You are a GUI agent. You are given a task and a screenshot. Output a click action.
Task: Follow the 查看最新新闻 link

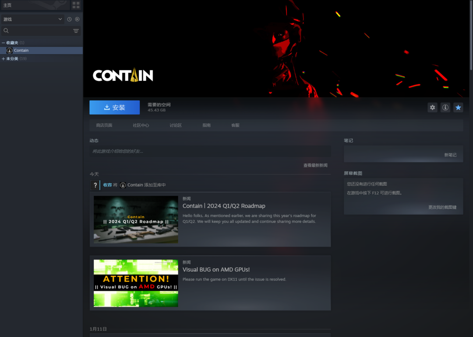click(315, 165)
